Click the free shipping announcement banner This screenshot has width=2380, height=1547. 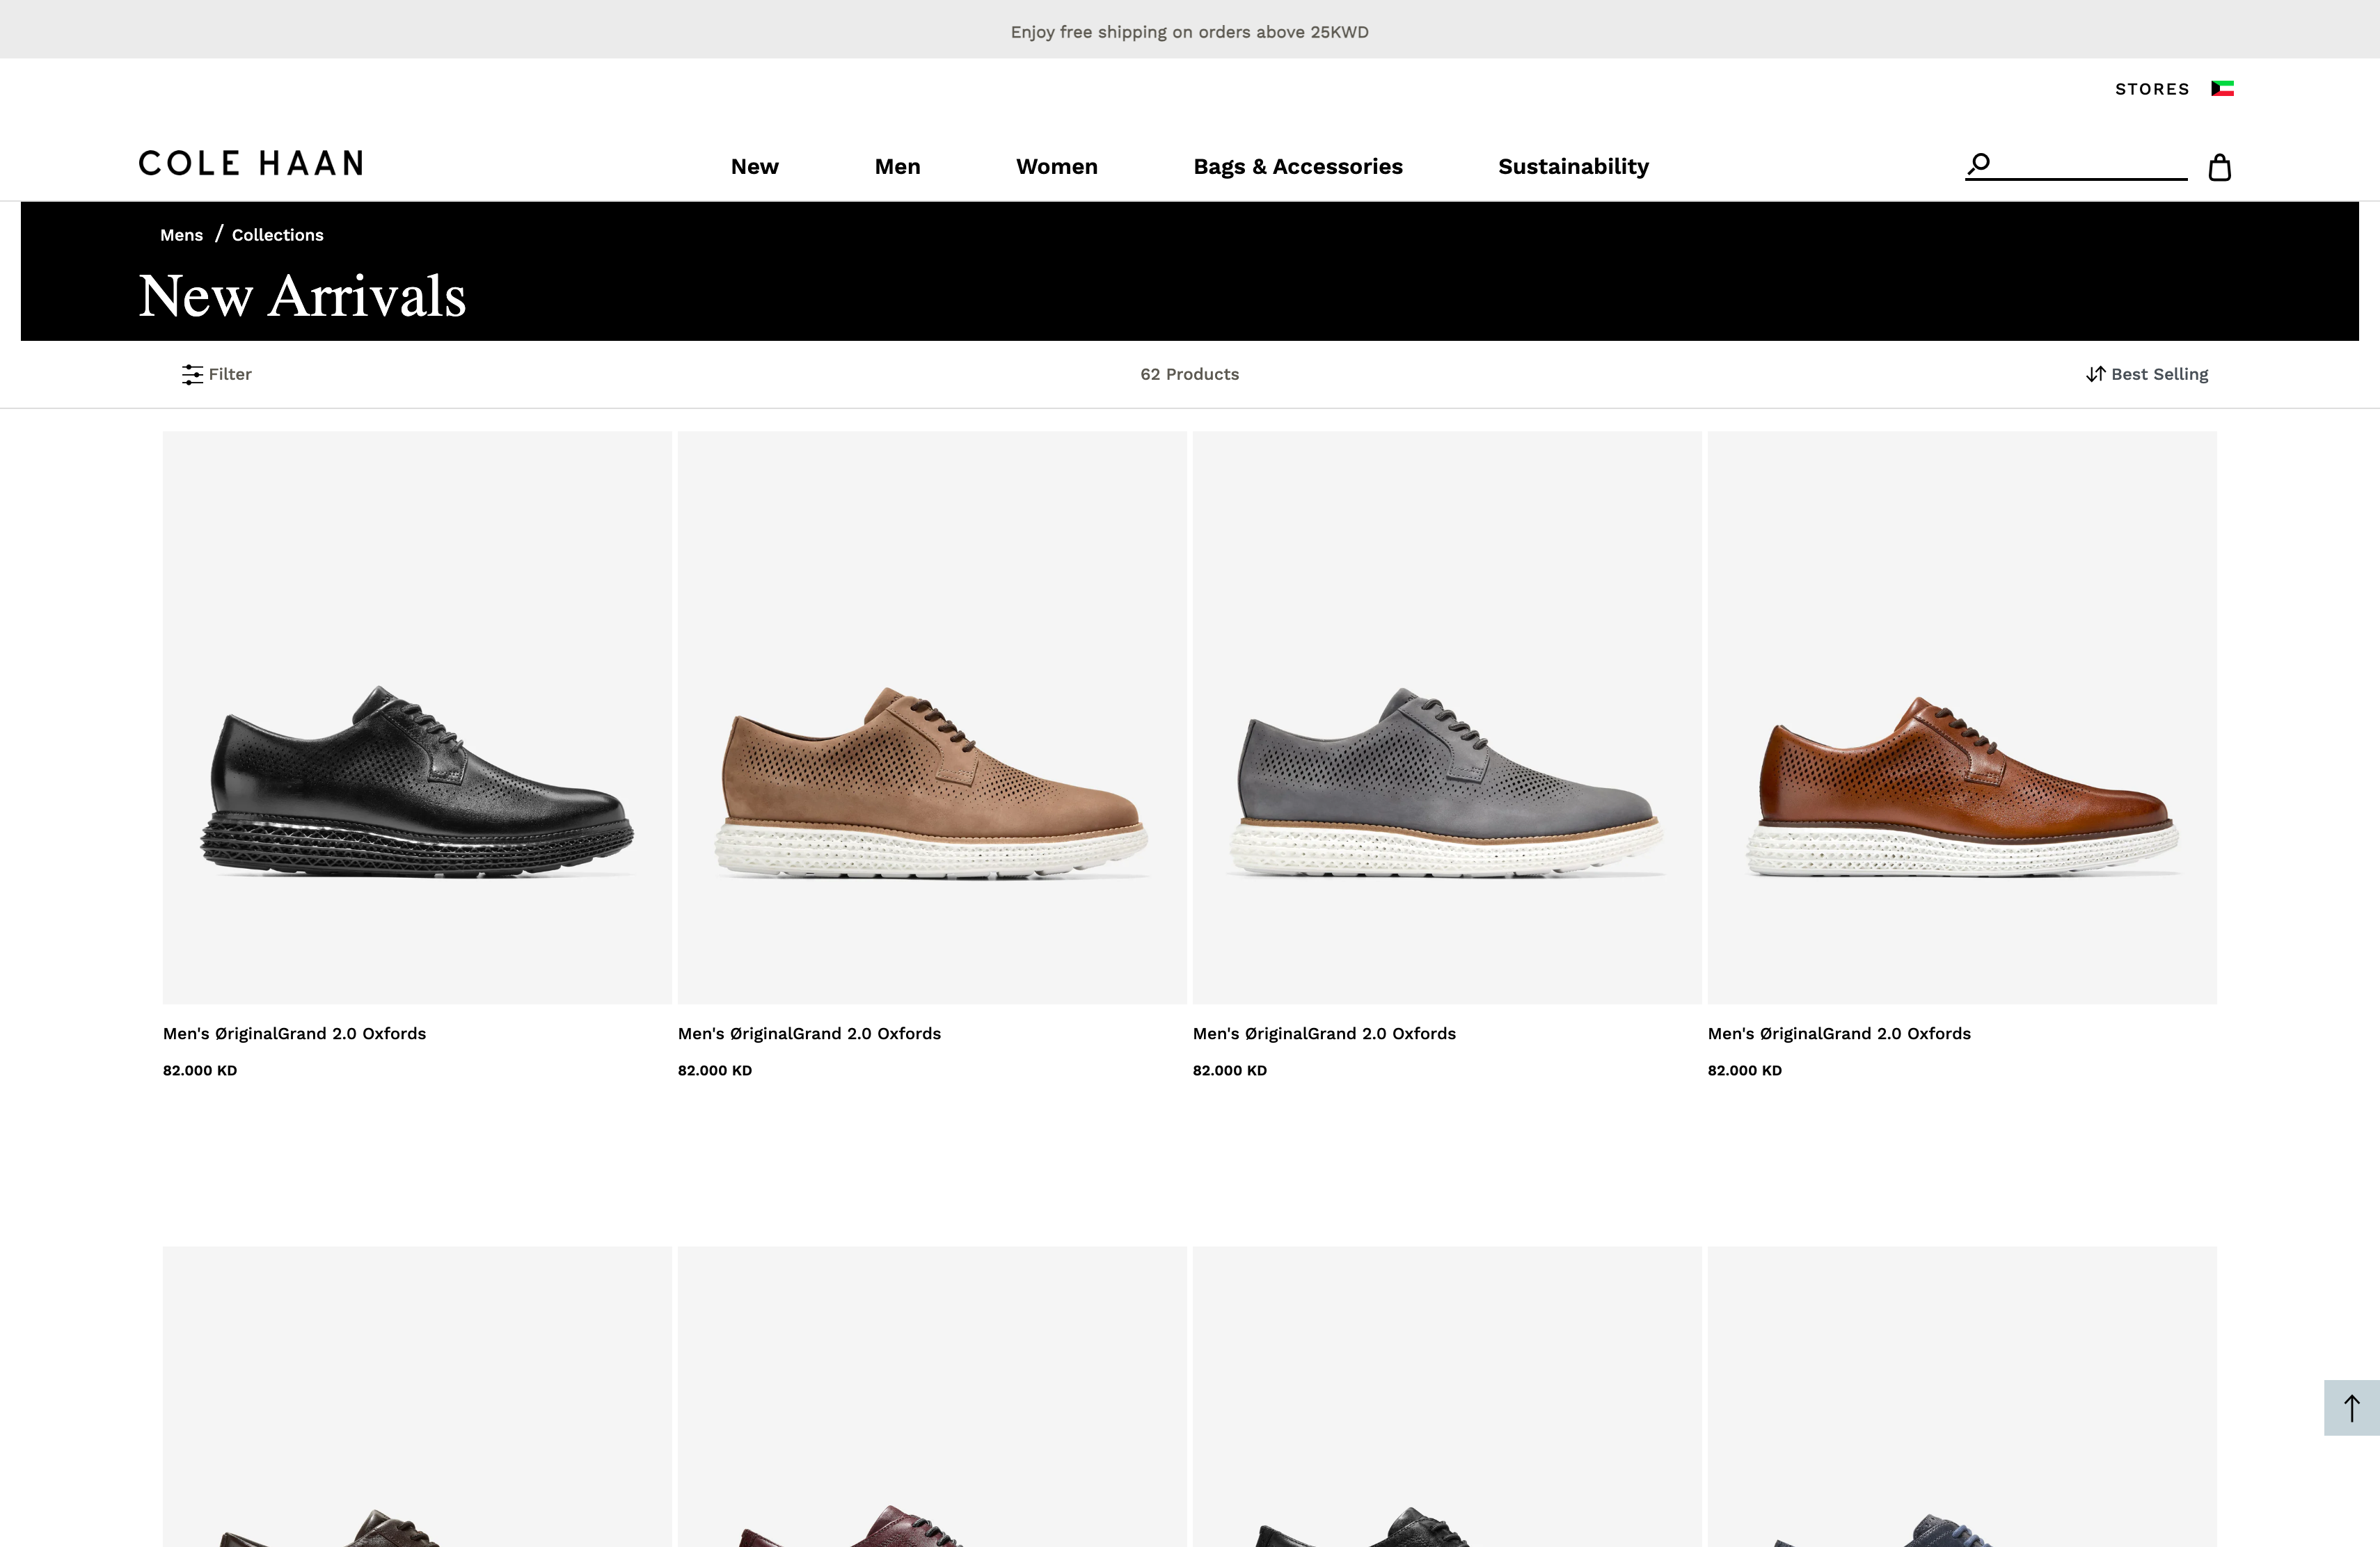pos(1190,31)
